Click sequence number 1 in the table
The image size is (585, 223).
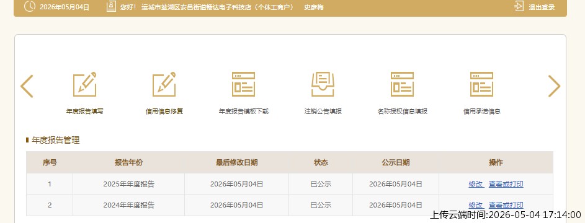pos(50,184)
